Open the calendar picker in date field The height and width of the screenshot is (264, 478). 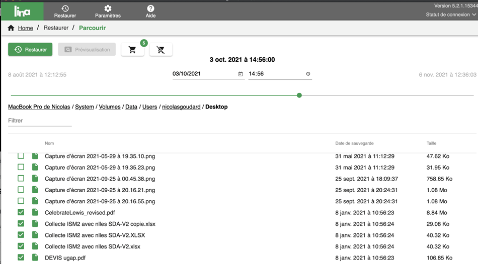click(241, 74)
